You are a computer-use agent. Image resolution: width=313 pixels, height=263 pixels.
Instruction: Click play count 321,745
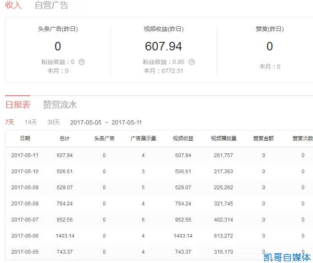223,204
